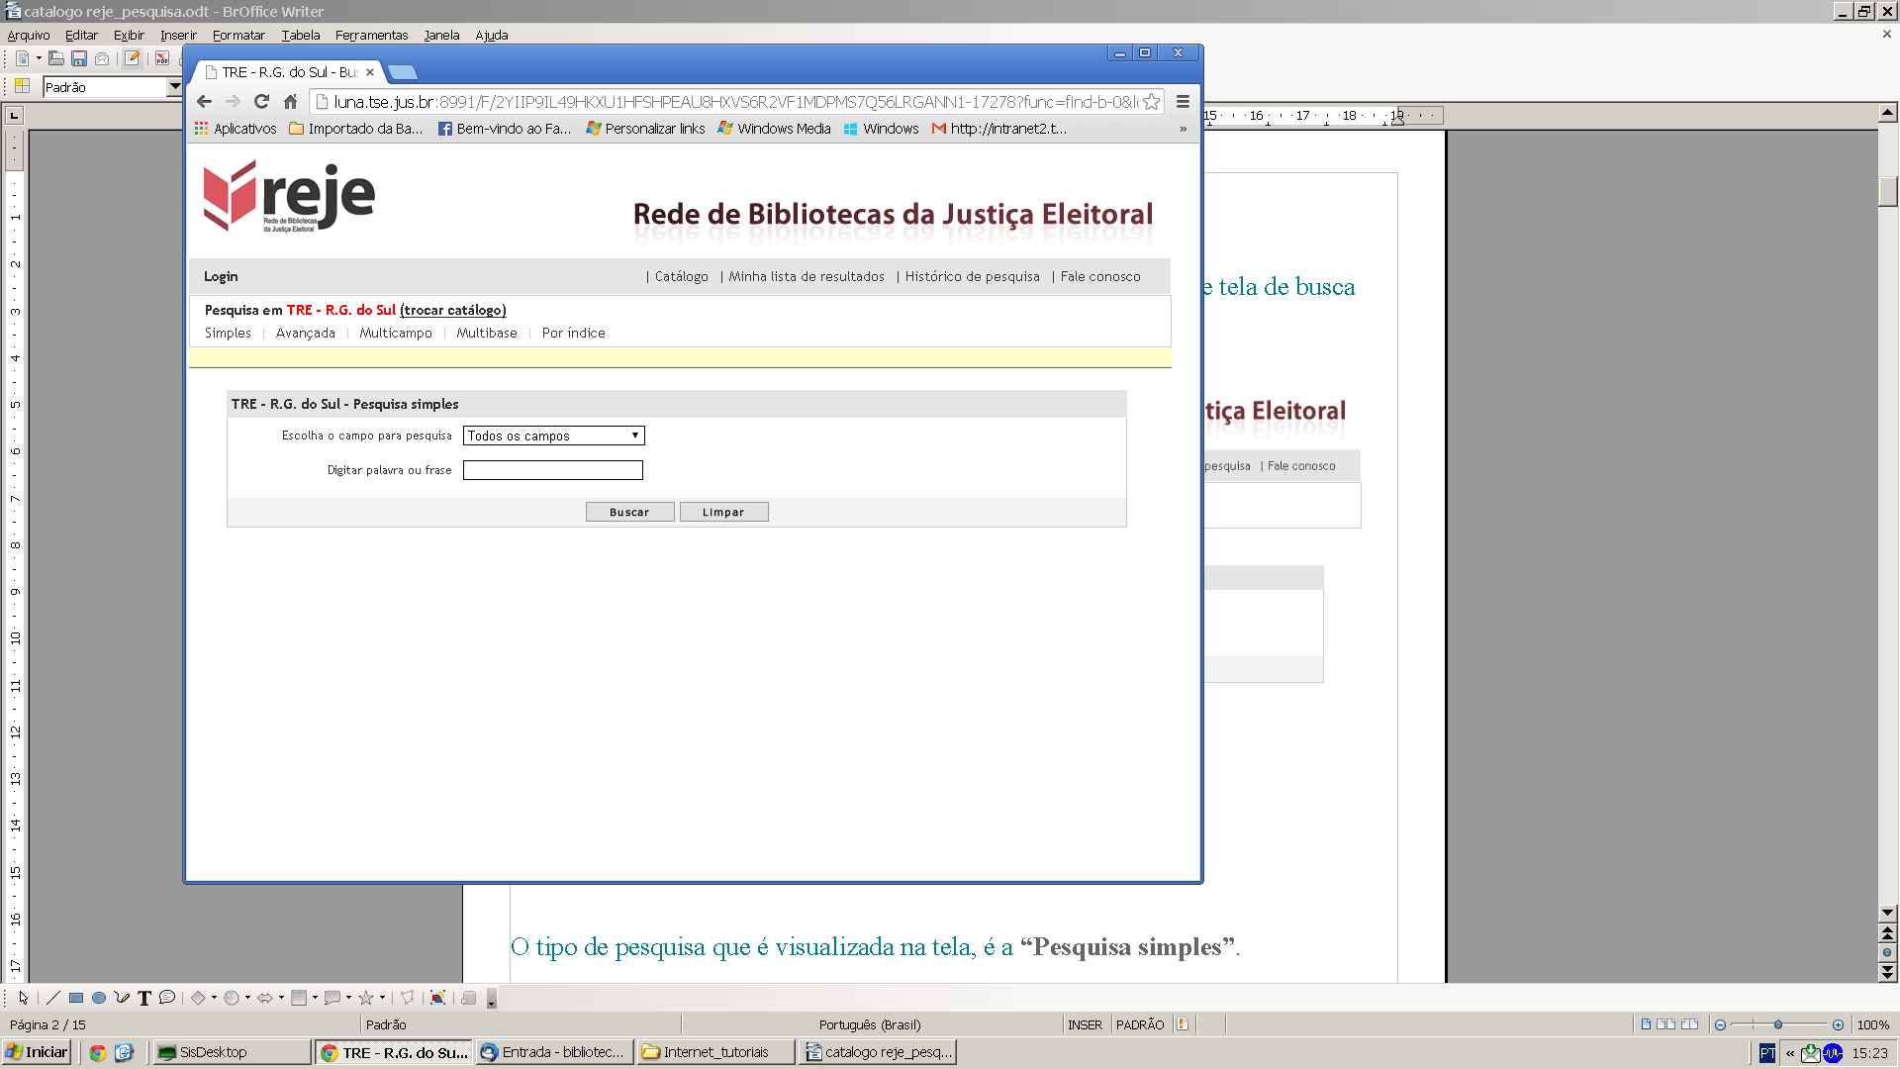This screenshot has width=1900, height=1069.
Task: Click the Iniciar start button
Action: [37, 1052]
